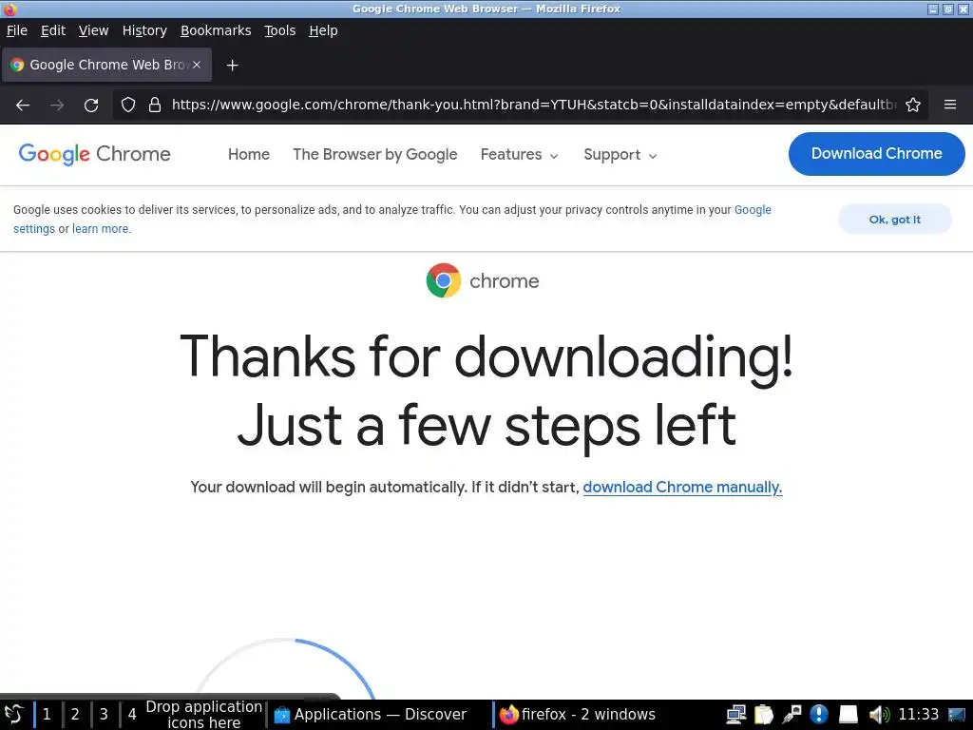Open the clipboard manager tray icon
This screenshot has height=730, width=973.
click(764, 715)
